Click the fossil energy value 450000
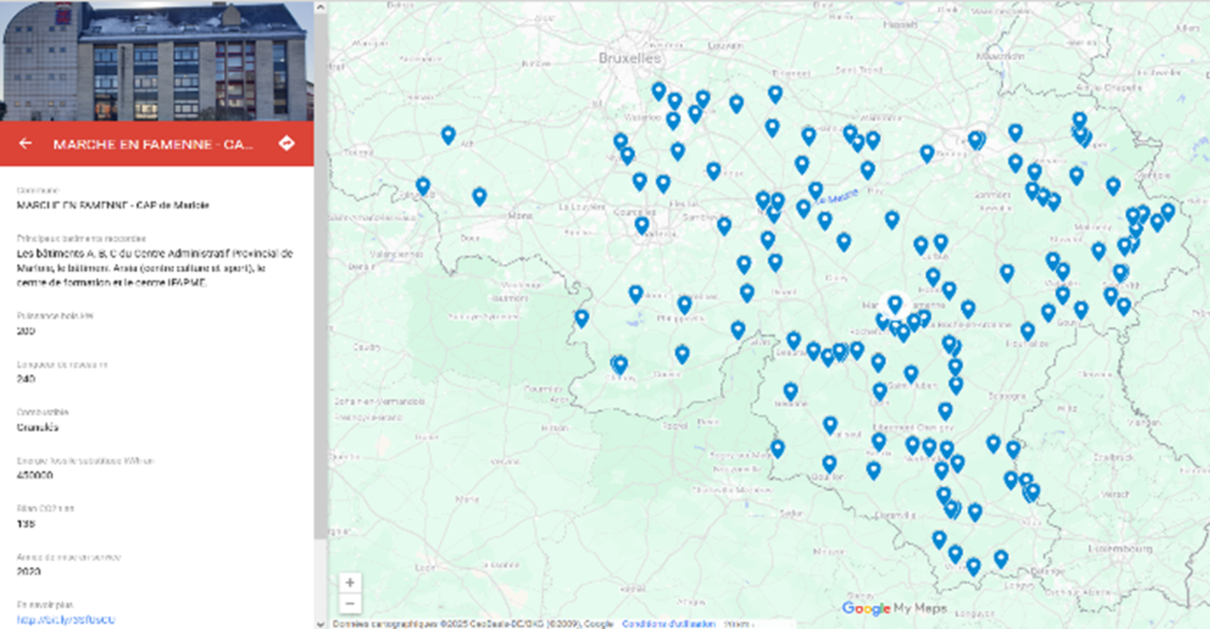Viewport: 1210px width, 629px height. click(34, 475)
